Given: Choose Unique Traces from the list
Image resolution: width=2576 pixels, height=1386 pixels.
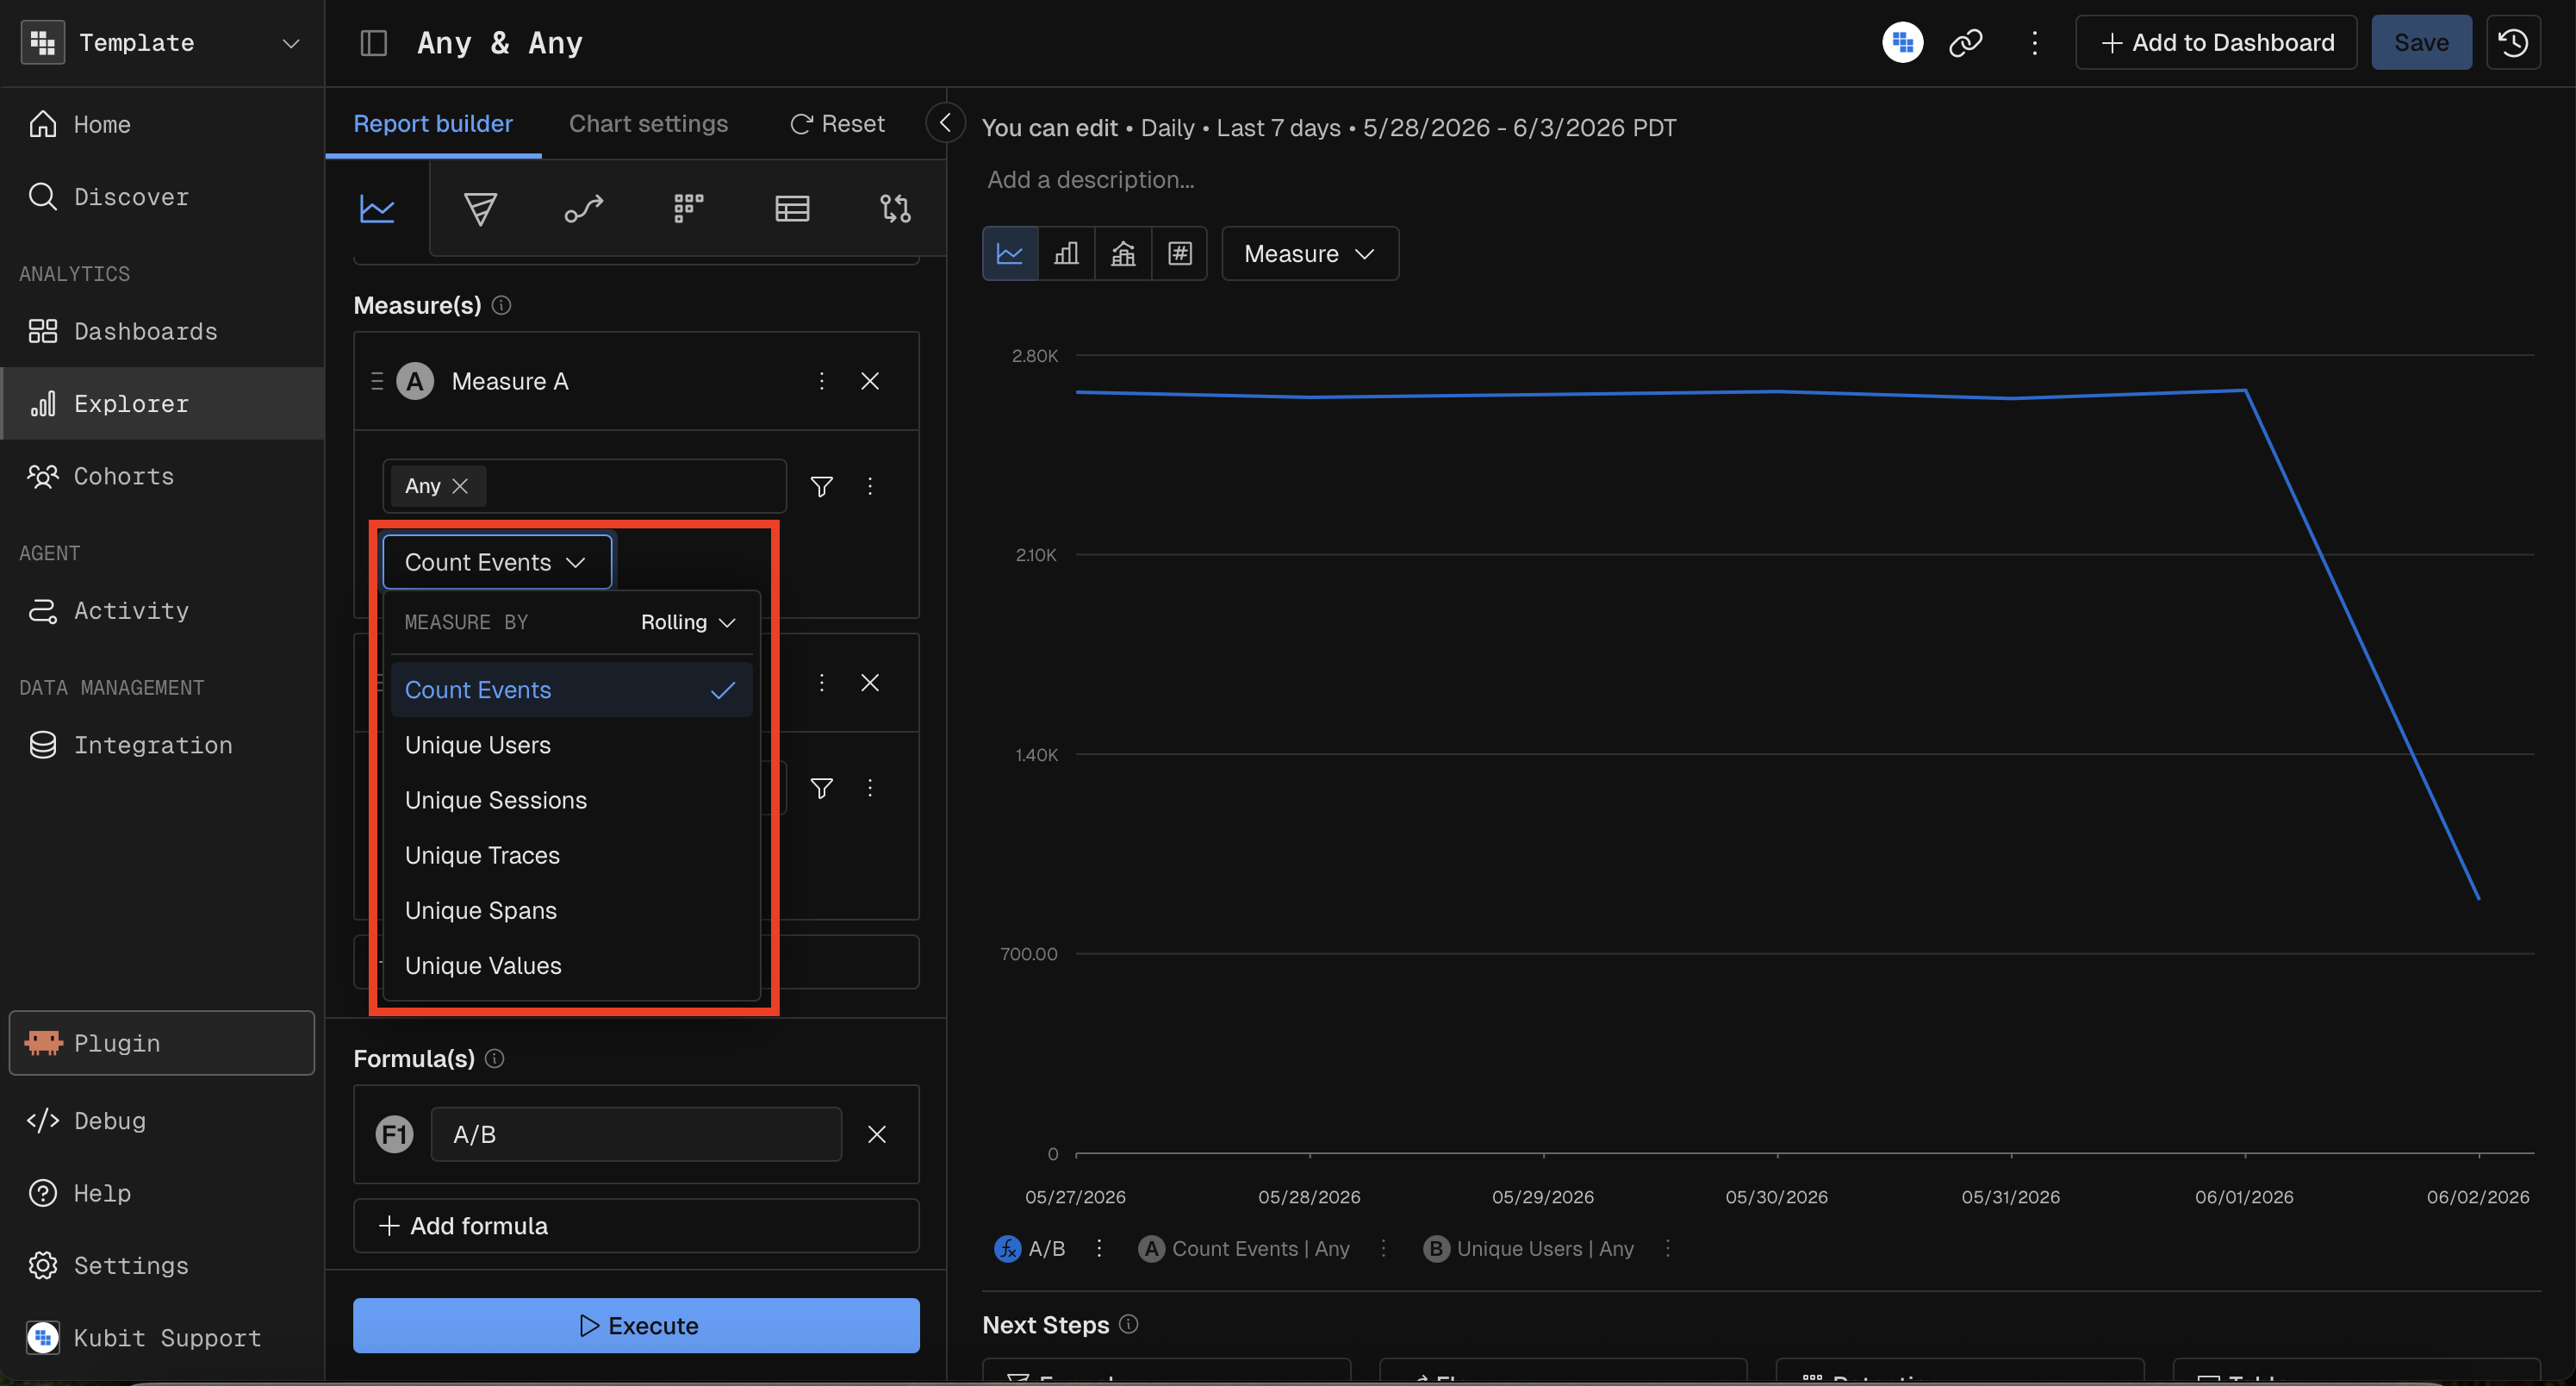Looking at the screenshot, I should tap(571, 855).
